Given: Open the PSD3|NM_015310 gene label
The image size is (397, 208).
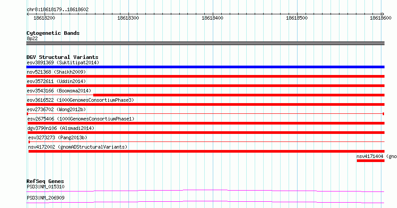Looking at the screenshot, I should 45,187.
